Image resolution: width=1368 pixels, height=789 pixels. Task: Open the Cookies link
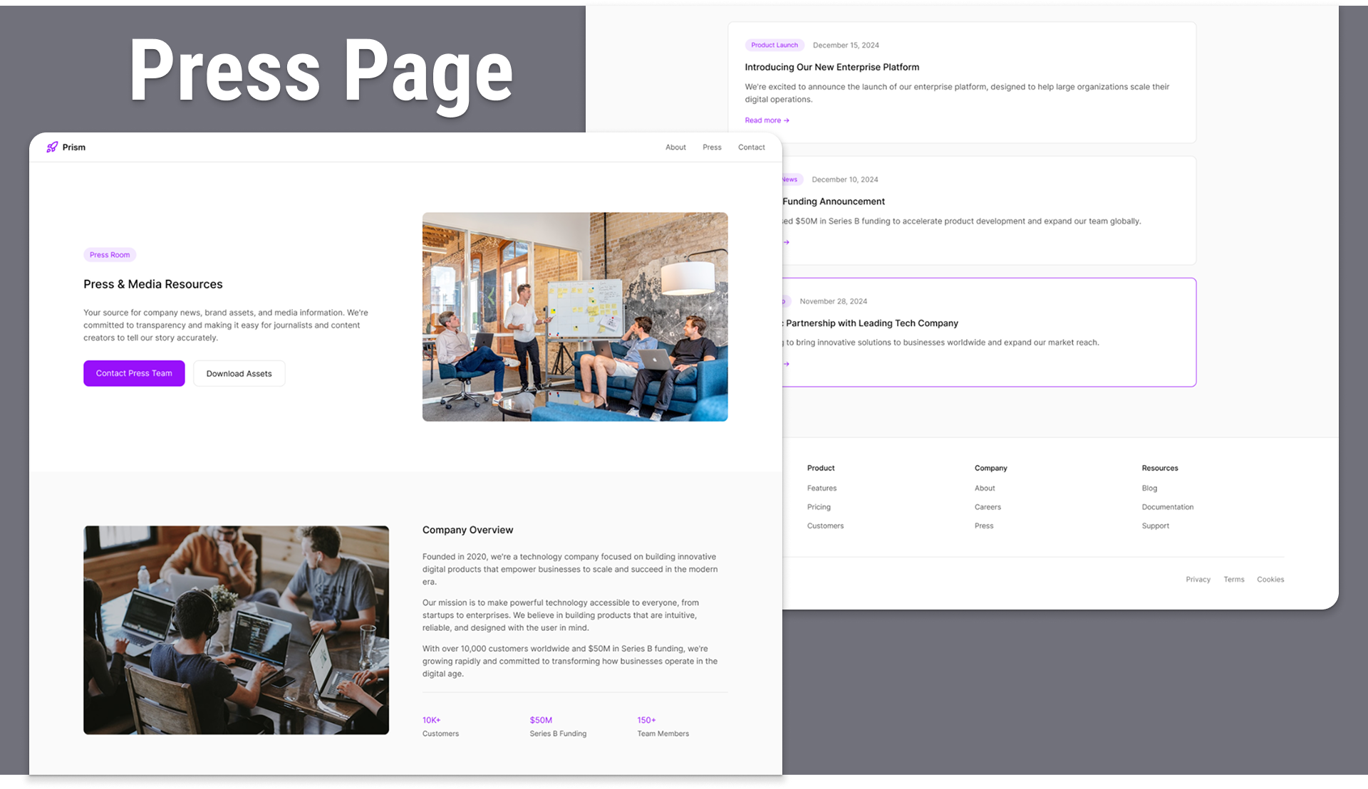tap(1270, 580)
